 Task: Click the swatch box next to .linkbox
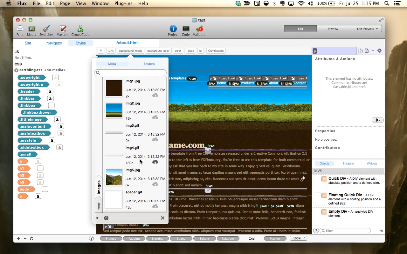click(x=51, y=105)
